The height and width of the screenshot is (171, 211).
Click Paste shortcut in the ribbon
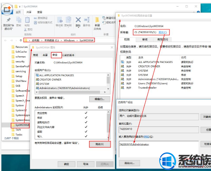pos(43,22)
